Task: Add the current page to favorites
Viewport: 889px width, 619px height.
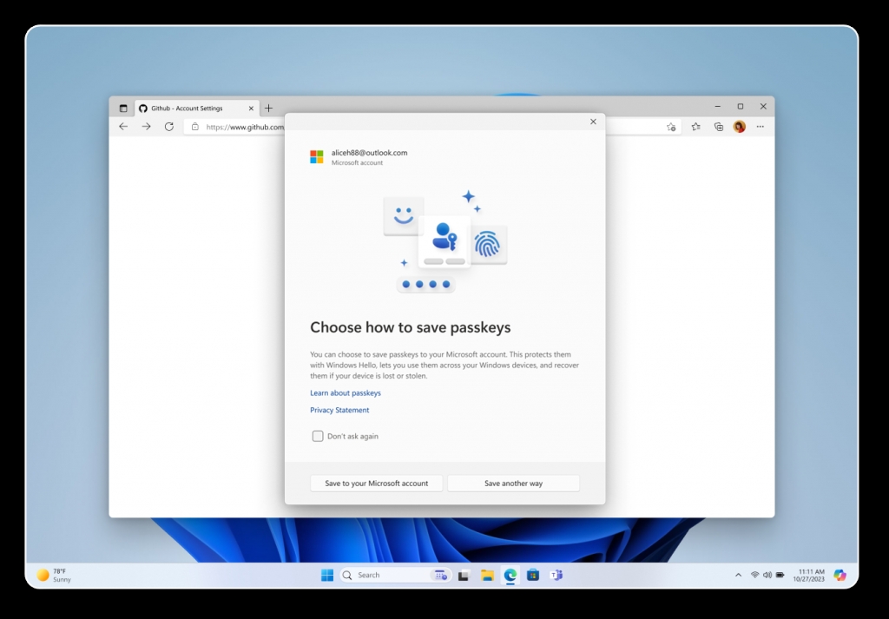Action: 672,127
